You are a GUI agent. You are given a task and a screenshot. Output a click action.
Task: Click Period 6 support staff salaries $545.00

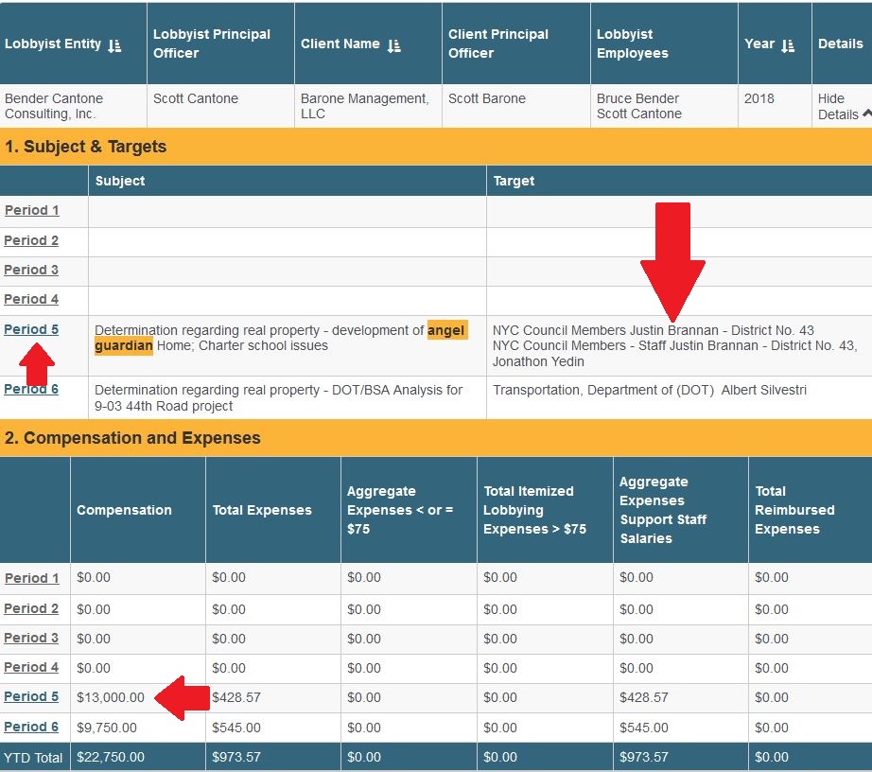[x=644, y=728]
